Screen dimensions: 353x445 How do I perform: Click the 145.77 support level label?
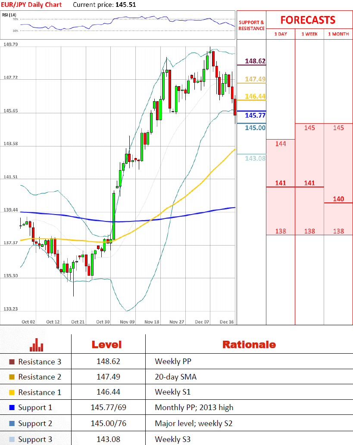coord(255,115)
